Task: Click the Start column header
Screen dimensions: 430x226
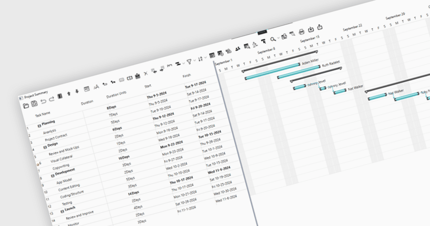Action: point(148,86)
